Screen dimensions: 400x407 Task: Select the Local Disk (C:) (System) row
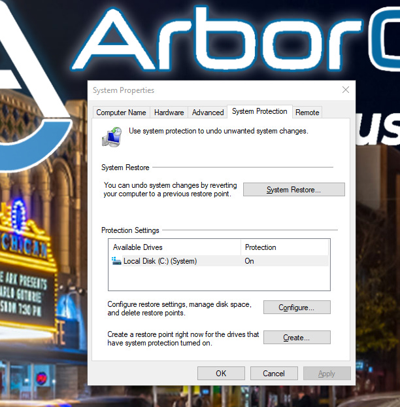(x=220, y=261)
